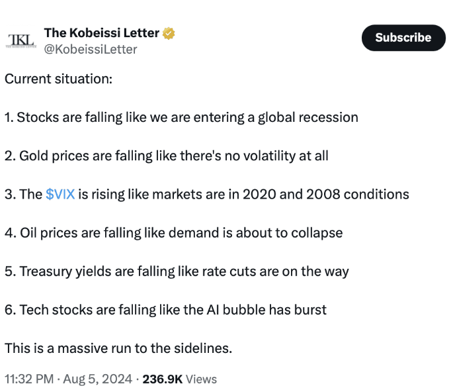The width and height of the screenshot is (451, 390).
Task: Select the Oil prices falling line
Action: click(174, 232)
